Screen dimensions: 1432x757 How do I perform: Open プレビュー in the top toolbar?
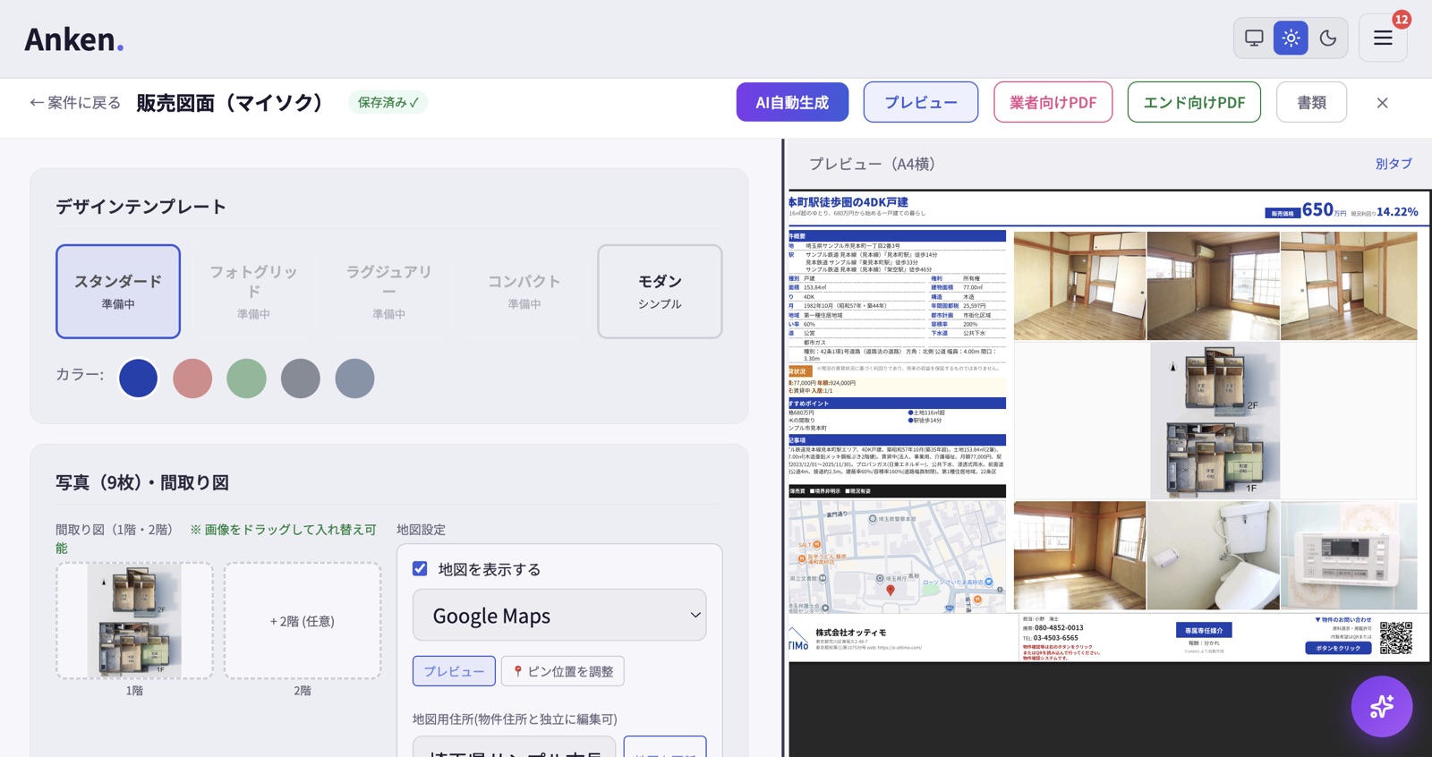coord(921,102)
